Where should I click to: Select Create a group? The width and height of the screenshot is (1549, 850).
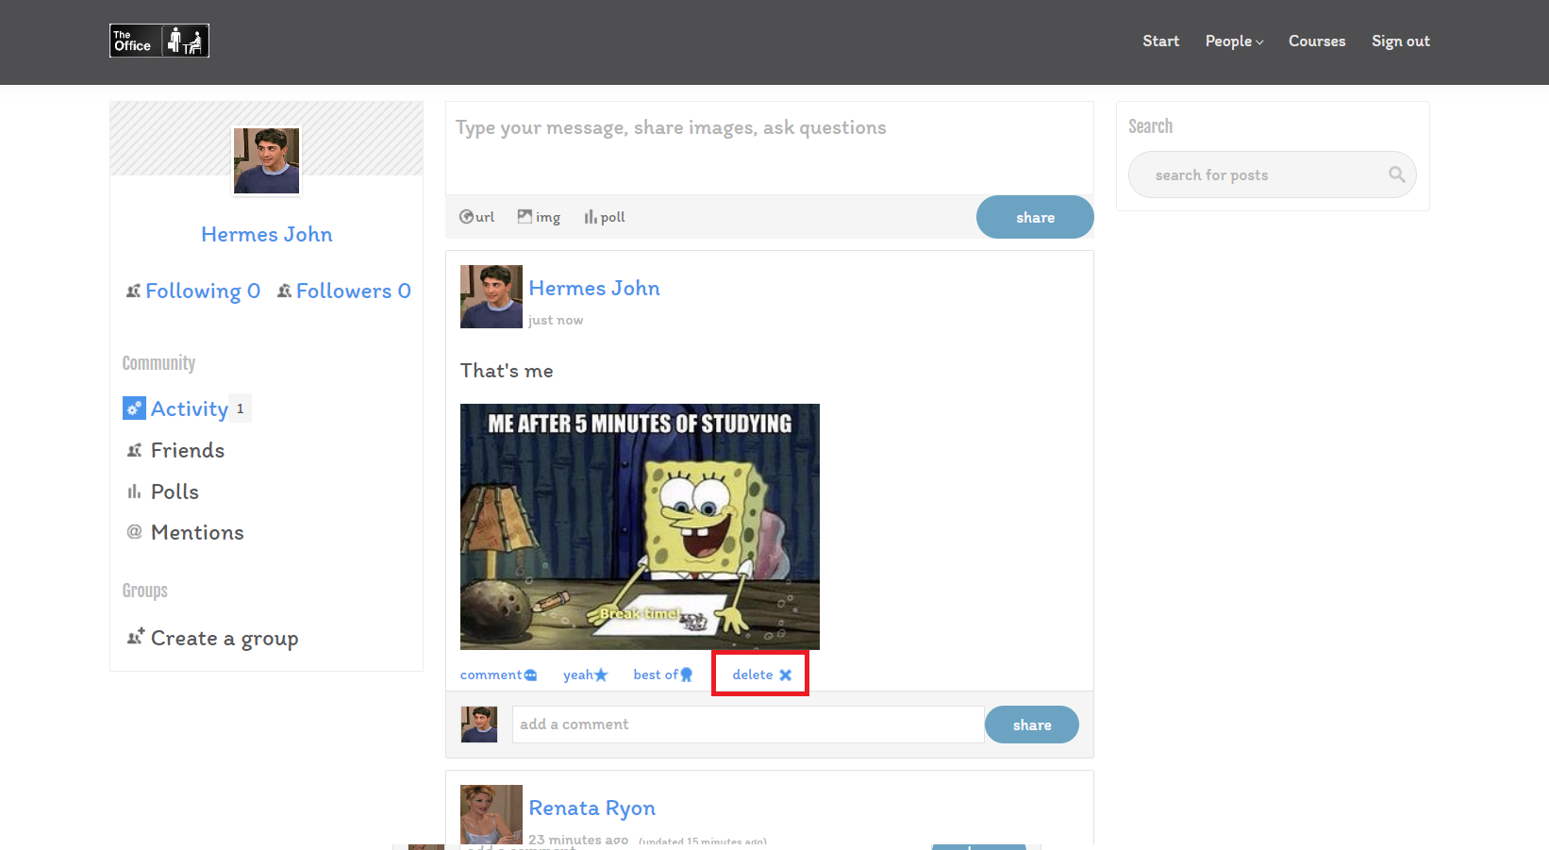pos(225,639)
